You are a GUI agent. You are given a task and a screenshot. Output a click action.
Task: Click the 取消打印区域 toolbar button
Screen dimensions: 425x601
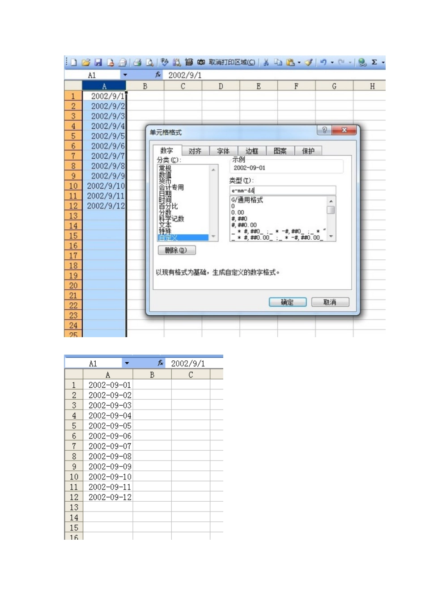point(232,63)
